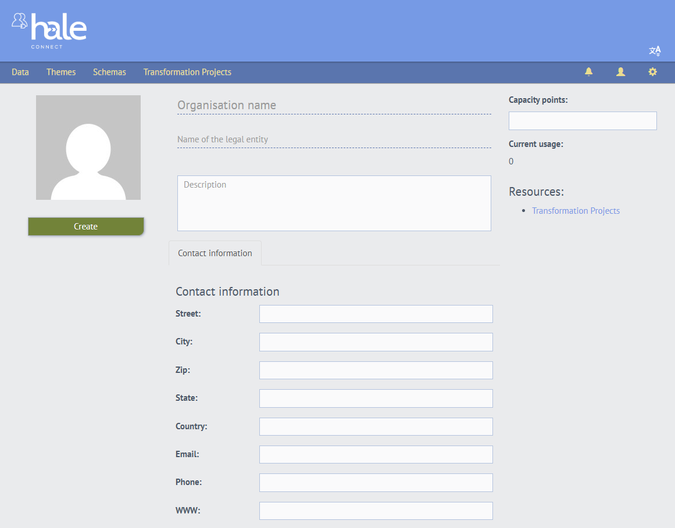Viewport: 675px width, 528px height.
Task: Focus the Name of the legal entity field
Action: (x=334, y=139)
